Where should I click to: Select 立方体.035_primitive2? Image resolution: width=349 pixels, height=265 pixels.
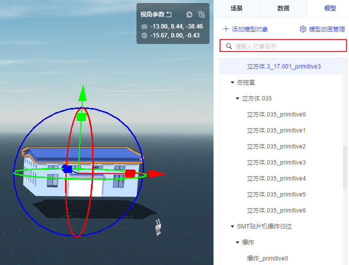coord(276,146)
